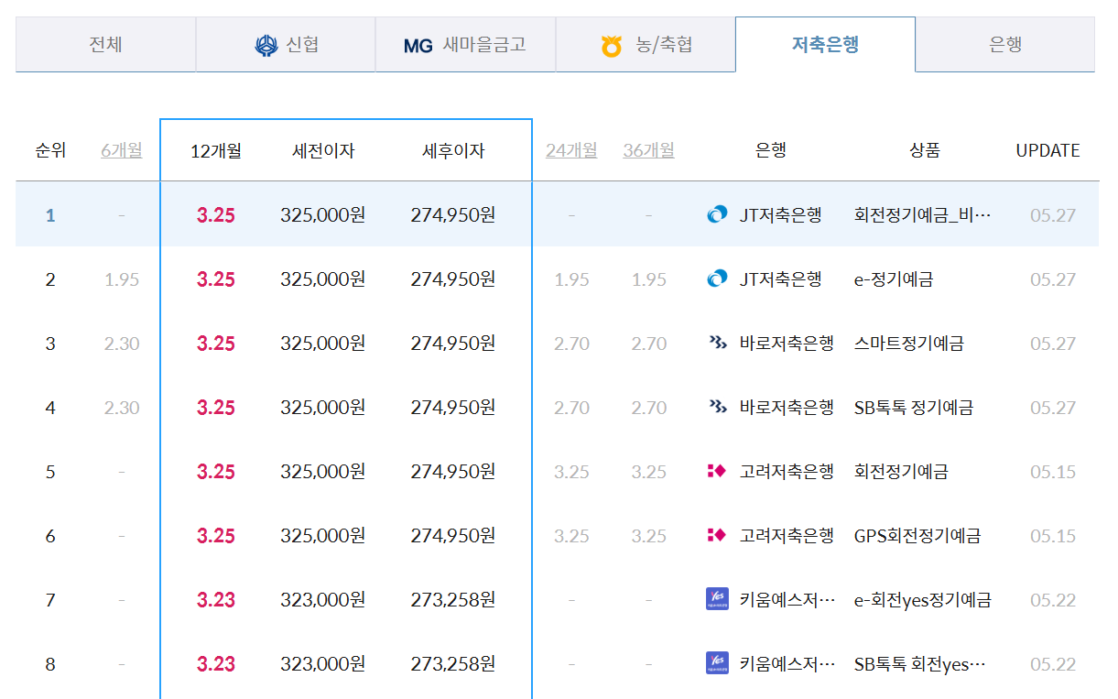The height and width of the screenshot is (699, 1118).
Task: Click 키움예스 logo in rank 7 row
Action: click(x=718, y=599)
